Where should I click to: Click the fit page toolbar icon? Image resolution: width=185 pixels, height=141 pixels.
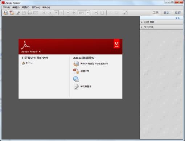102,13
